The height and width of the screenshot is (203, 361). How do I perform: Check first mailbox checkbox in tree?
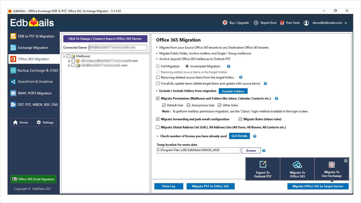coord(73,61)
